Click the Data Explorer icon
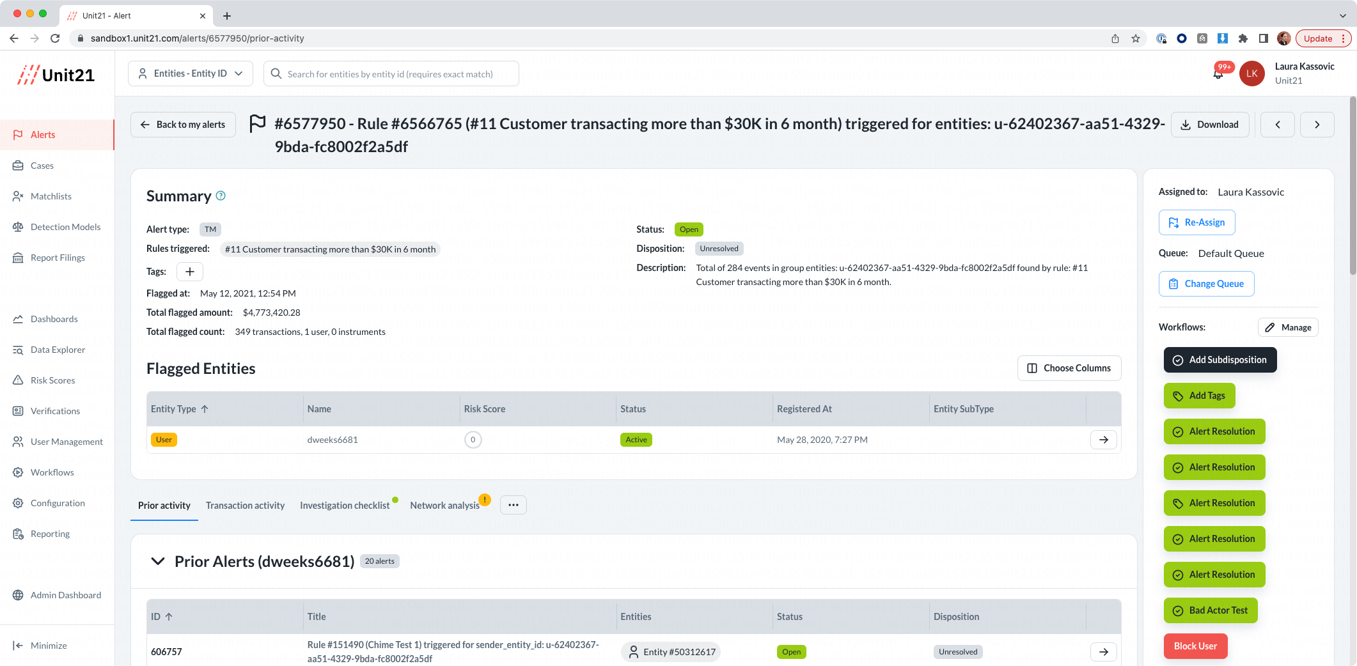 click(x=18, y=350)
